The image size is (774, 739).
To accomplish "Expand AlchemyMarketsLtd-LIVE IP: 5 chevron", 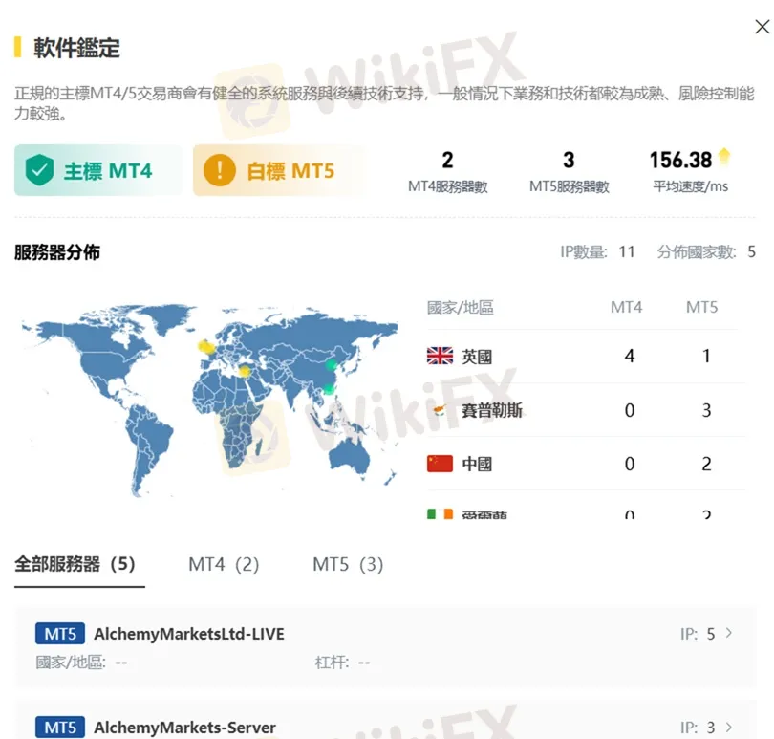I will 730,633.
